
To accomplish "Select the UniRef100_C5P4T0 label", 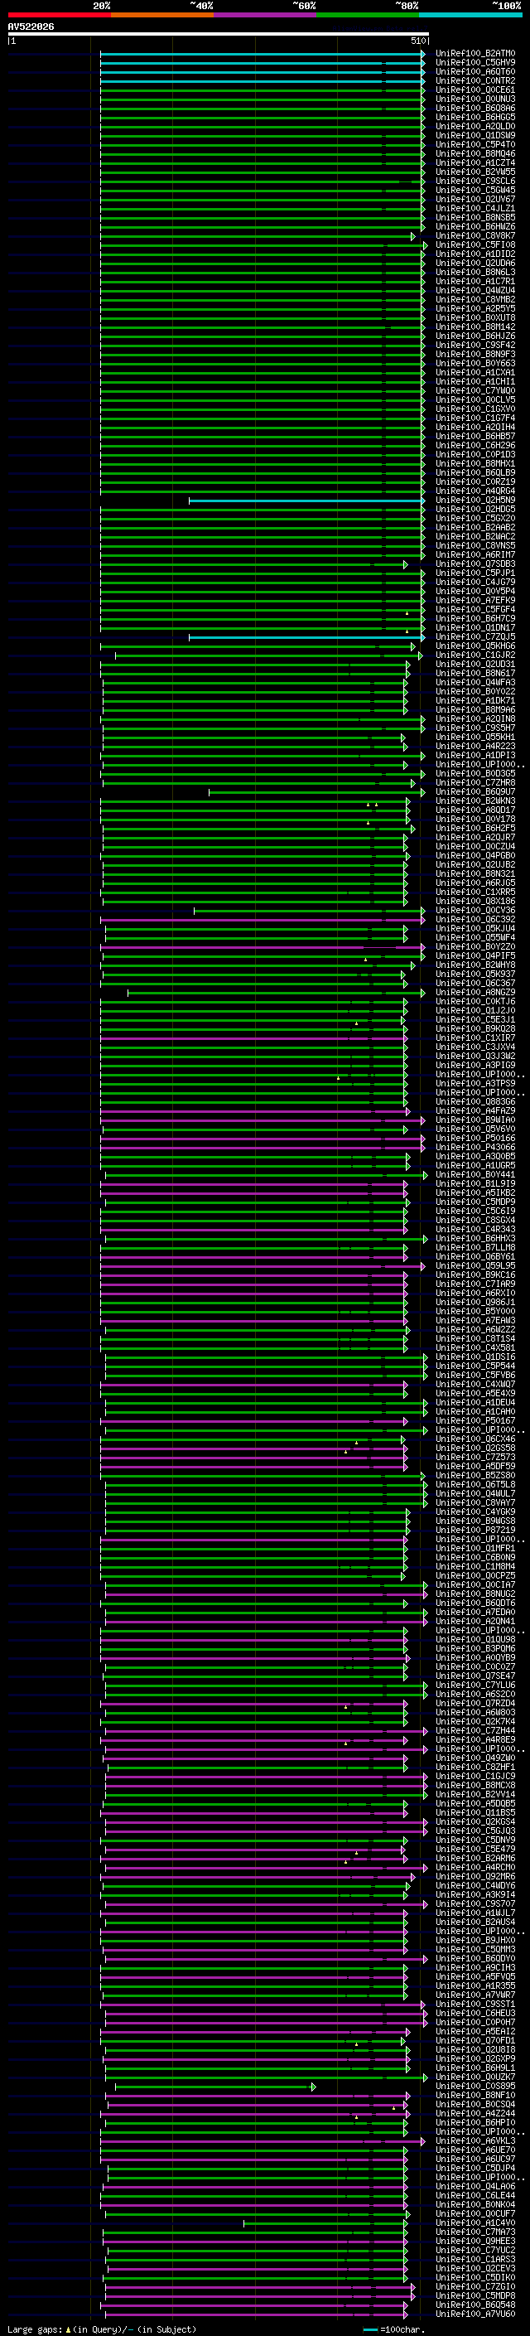I will click(x=475, y=144).
